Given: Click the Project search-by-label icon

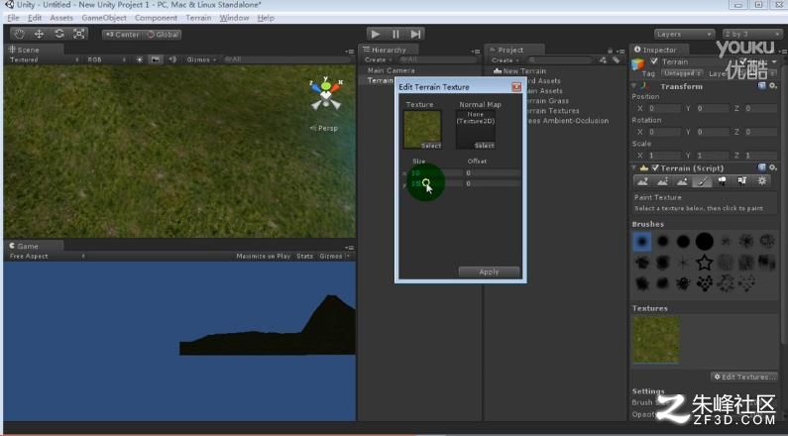Looking at the screenshot, I should 617,59.
